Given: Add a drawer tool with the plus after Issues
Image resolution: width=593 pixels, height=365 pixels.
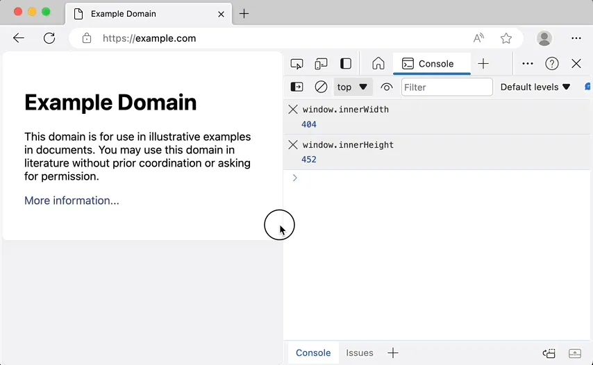Looking at the screenshot, I should pyautogui.click(x=393, y=353).
